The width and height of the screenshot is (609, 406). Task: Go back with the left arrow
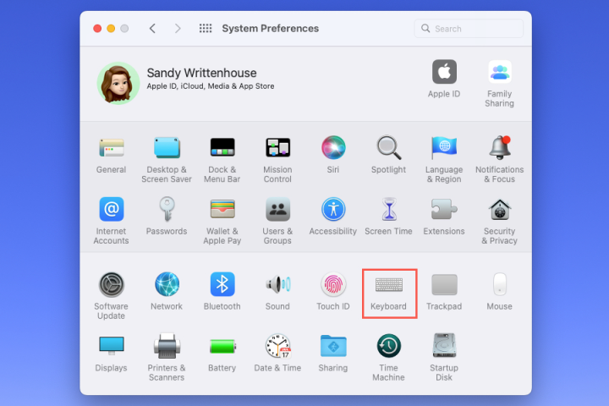(152, 29)
